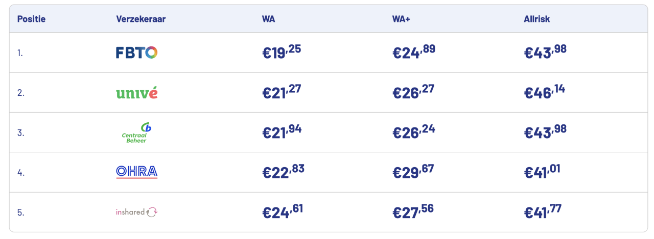The width and height of the screenshot is (654, 239).
Task: Click Centraal Beheer WA price €21,94
Action: [282, 132]
